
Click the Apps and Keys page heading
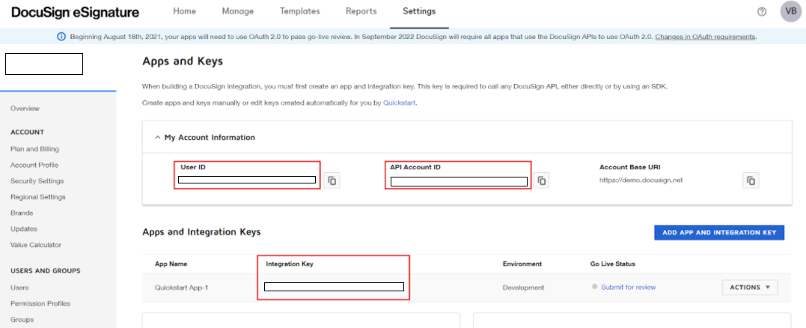pyautogui.click(x=183, y=61)
